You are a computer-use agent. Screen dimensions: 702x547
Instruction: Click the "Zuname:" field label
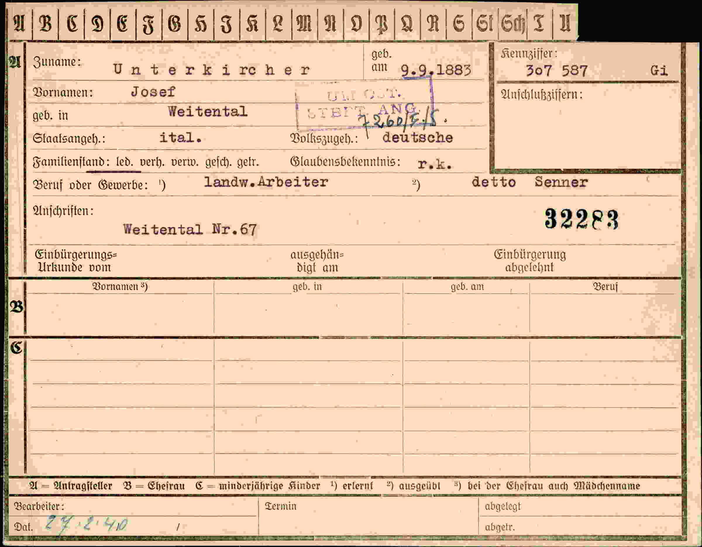point(57,62)
